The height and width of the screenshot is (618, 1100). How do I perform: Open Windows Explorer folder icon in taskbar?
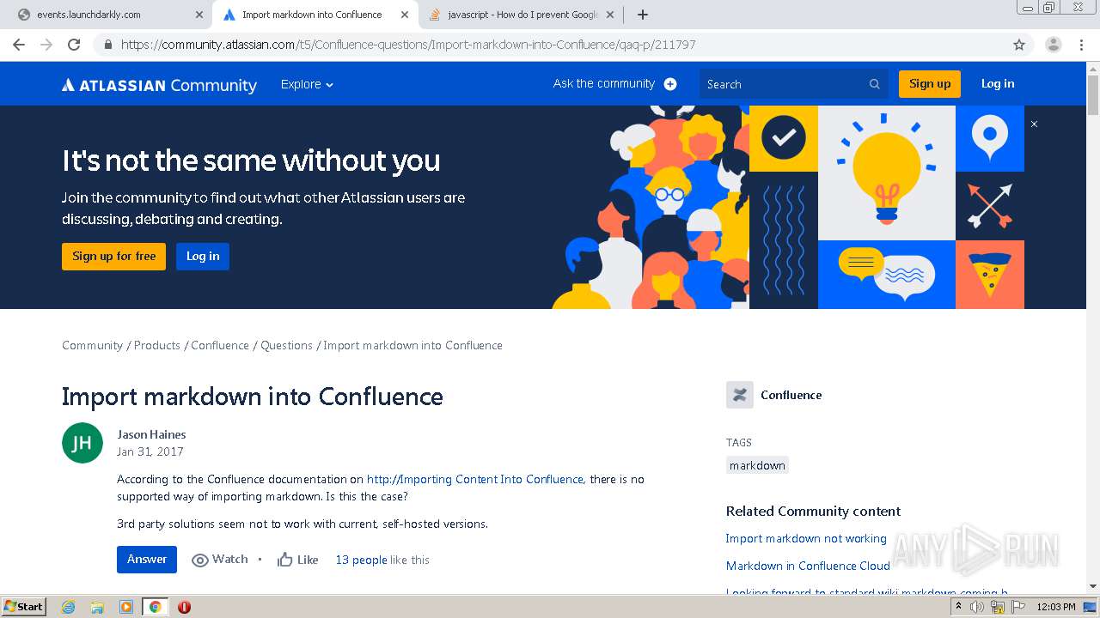click(x=97, y=607)
